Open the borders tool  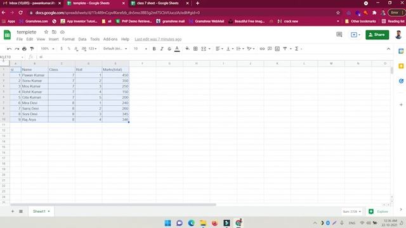195,49
